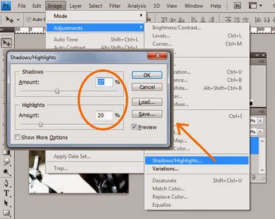
Task: Toggle the Preview checkbox
Action: point(134,127)
